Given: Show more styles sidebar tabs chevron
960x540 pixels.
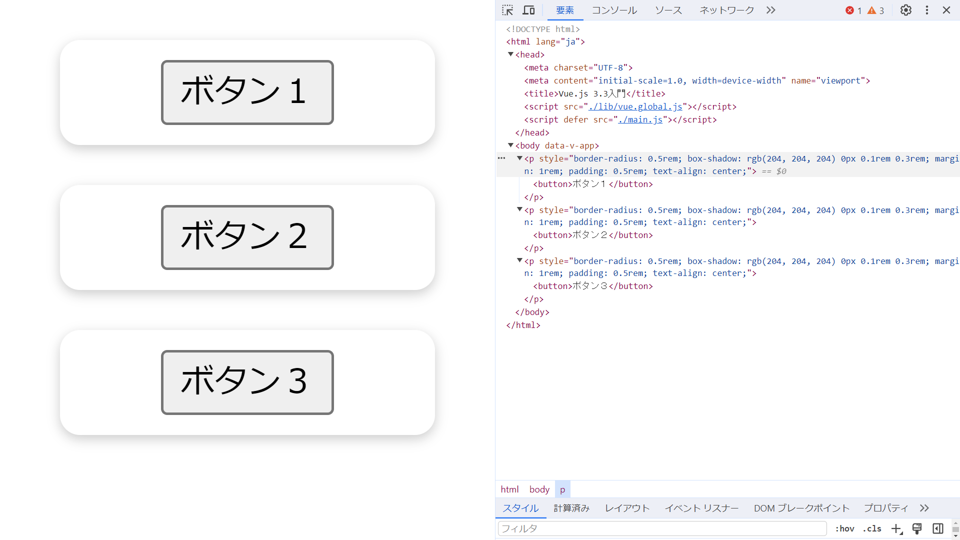Looking at the screenshot, I should 924,508.
